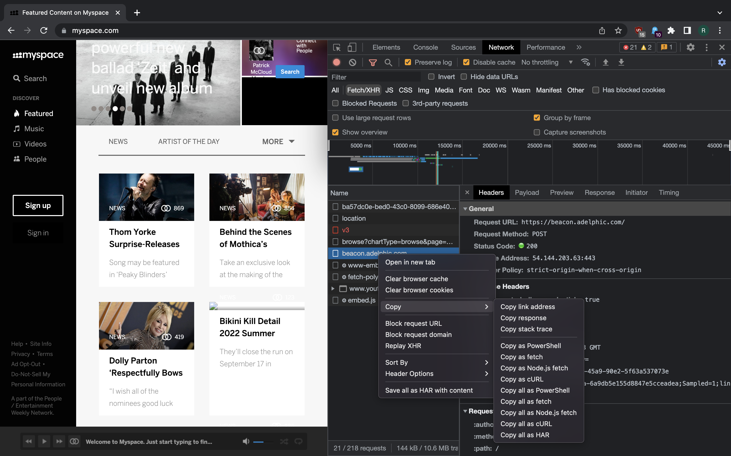This screenshot has height=456, width=731.
Task: Select the active carousel dot indicator
Action: click(x=115, y=109)
